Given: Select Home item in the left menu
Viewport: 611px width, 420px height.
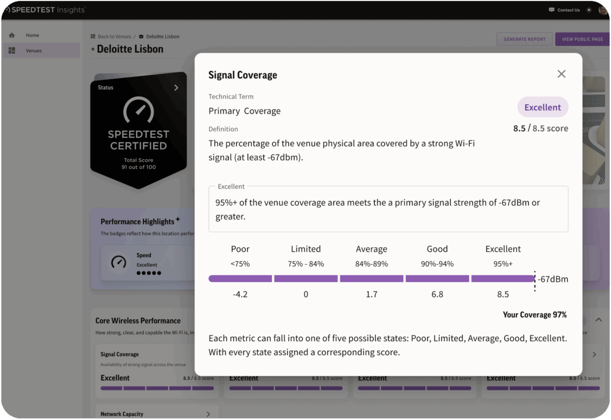Looking at the screenshot, I should pyautogui.click(x=33, y=36).
